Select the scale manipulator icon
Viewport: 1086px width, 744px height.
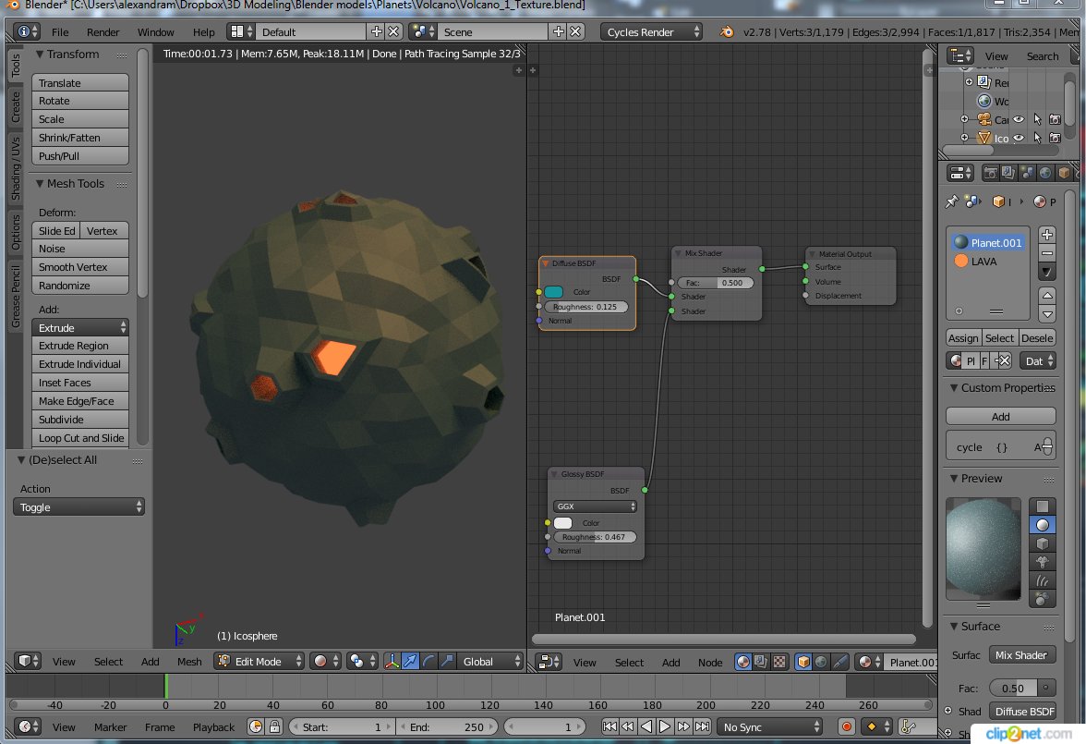point(447,661)
